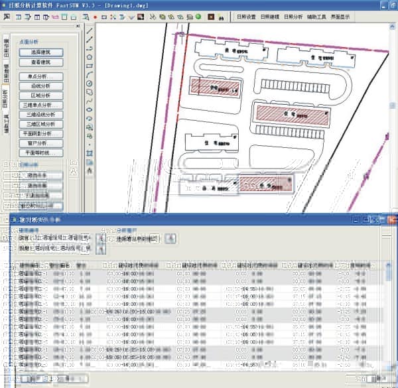
Task: Open the 窗户分析 dialog
Action: point(41,143)
